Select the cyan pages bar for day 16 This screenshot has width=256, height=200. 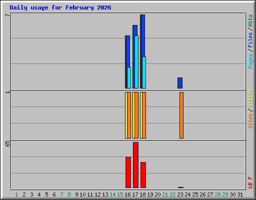[129, 77]
